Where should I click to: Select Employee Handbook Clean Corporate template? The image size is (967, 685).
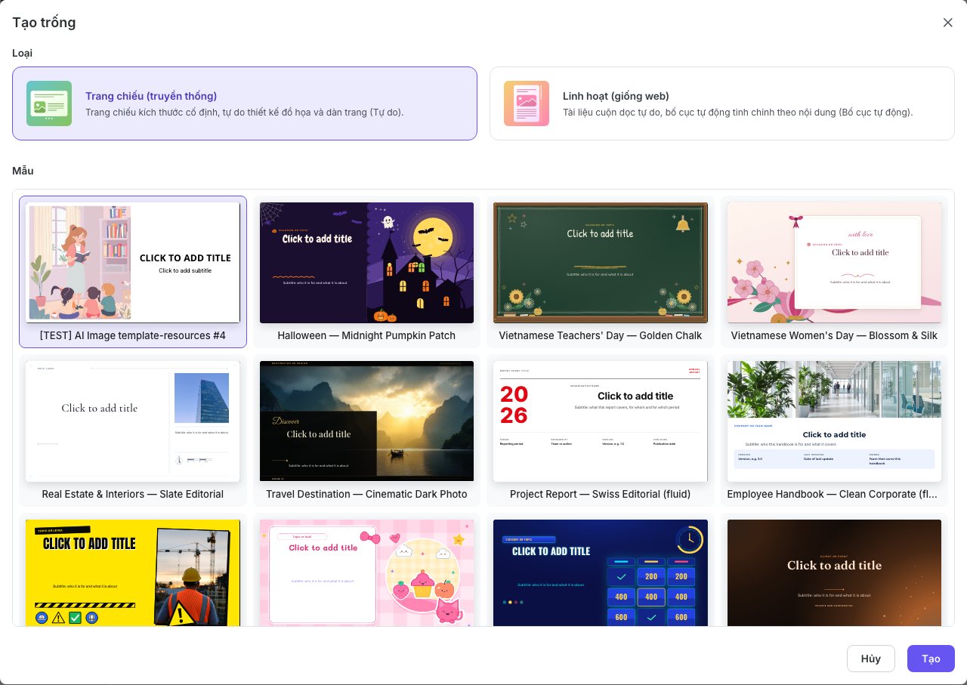pyautogui.click(x=834, y=430)
